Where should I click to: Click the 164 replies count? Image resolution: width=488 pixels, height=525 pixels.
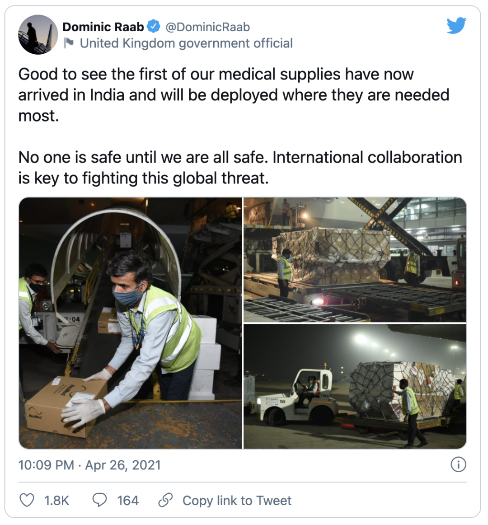point(127,501)
